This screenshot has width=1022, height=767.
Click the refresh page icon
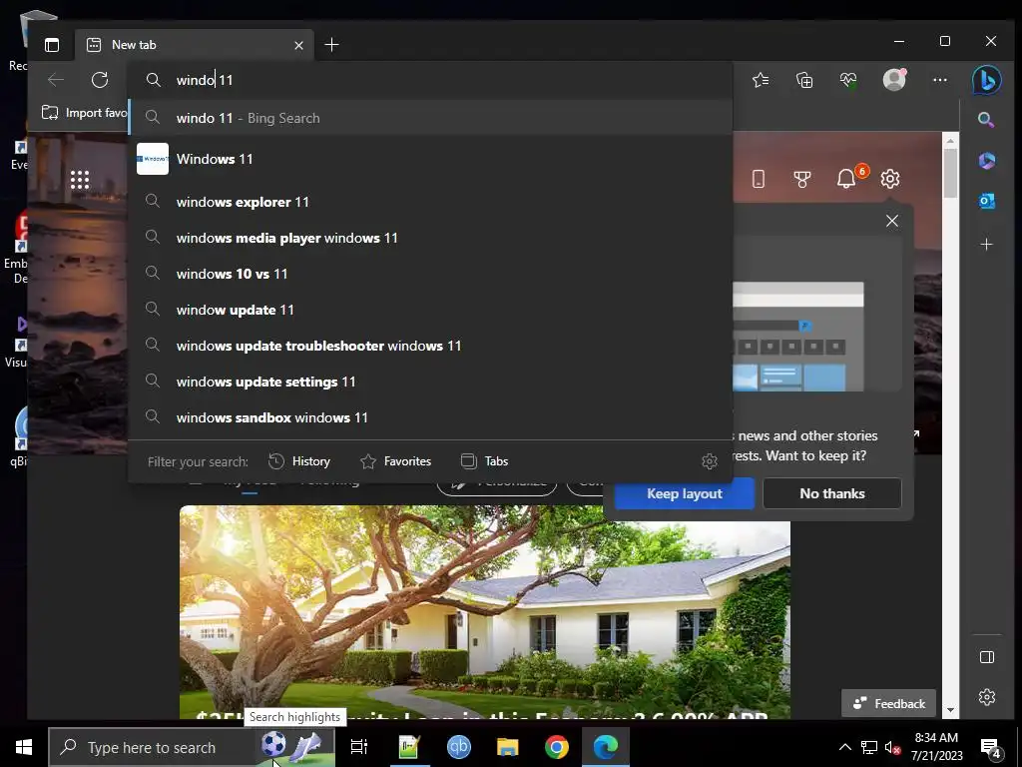(x=100, y=80)
